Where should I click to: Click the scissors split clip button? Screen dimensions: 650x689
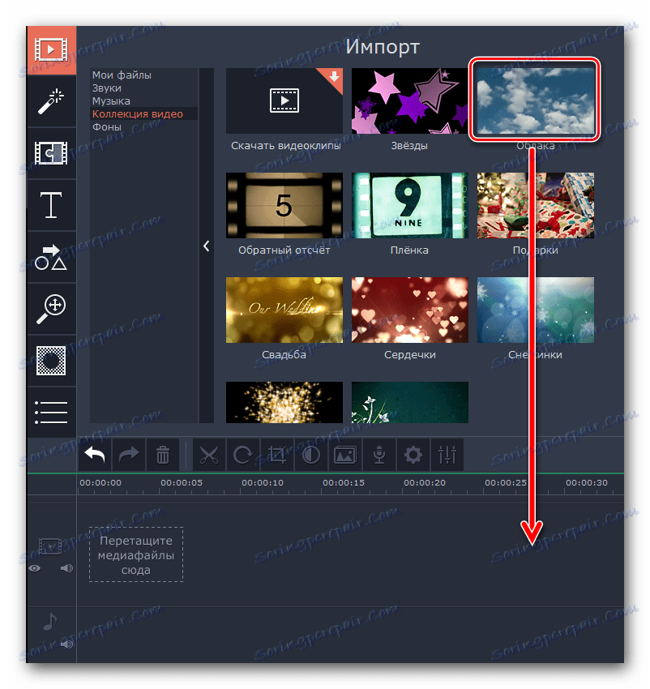[x=209, y=455]
